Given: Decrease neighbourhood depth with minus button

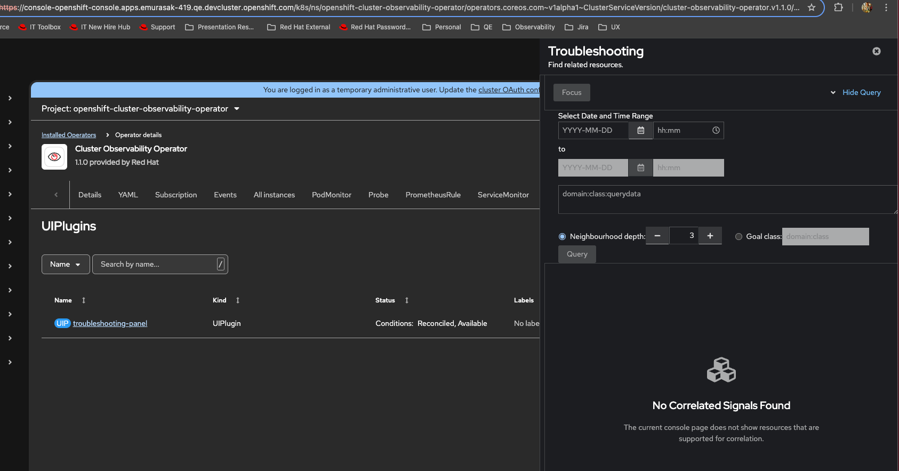Looking at the screenshot, I should point(657,236).
